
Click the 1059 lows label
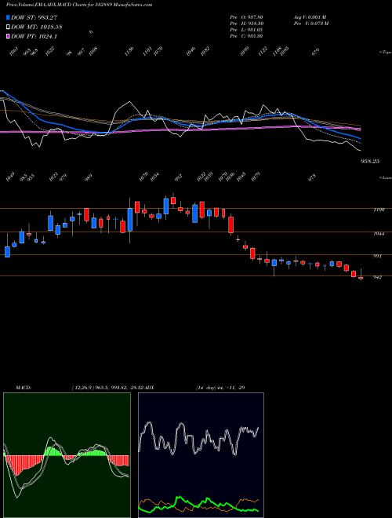(209, 177)
